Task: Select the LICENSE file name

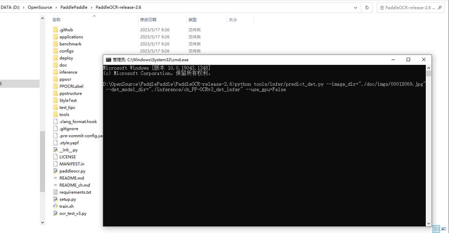Action: [68, 157]
